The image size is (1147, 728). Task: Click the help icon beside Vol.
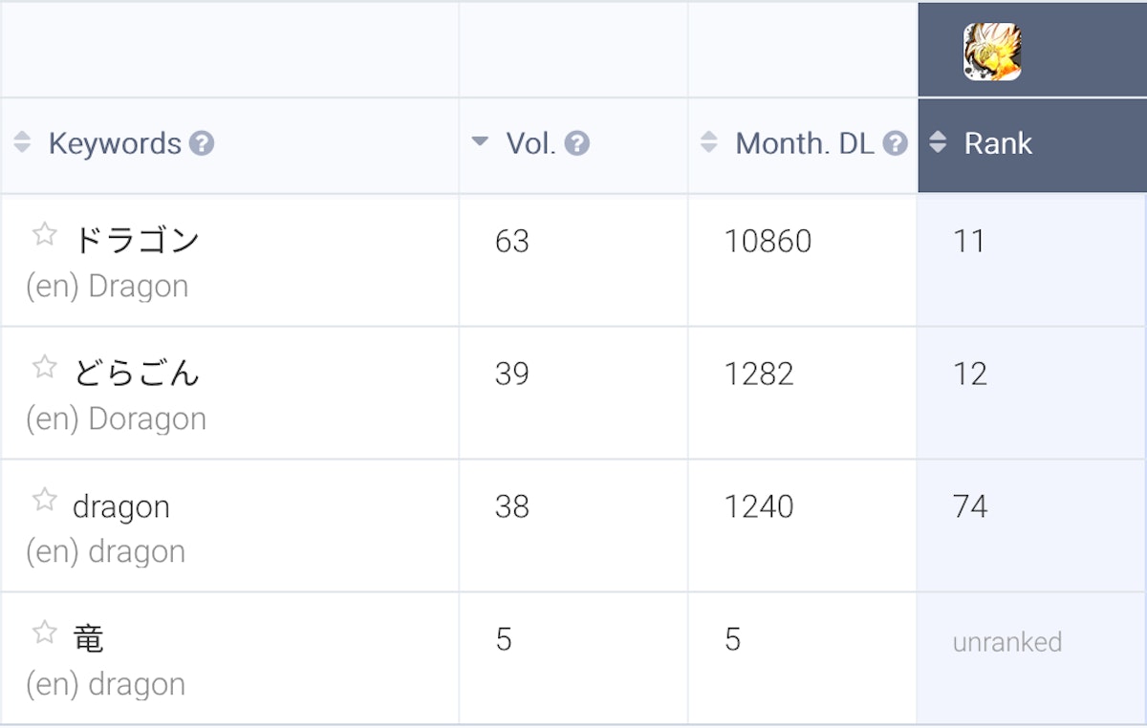[577, 144]
